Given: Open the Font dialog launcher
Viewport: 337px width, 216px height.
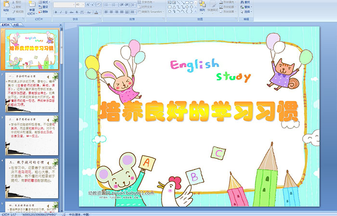Looking at the screenshot, I should click(100, 19).
